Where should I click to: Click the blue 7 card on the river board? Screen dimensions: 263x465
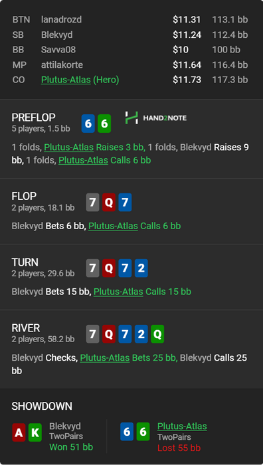coord(125,334)
